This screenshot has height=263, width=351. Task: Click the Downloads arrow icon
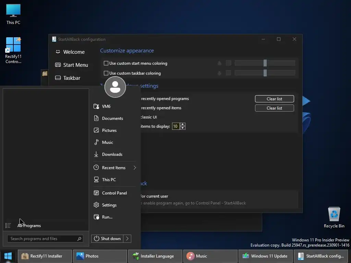pyautogui.click(x=96, y=154)
